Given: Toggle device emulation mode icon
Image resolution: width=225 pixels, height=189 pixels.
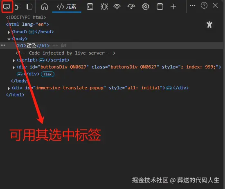Looking at the screenshot, I should [x=18, y=7].
